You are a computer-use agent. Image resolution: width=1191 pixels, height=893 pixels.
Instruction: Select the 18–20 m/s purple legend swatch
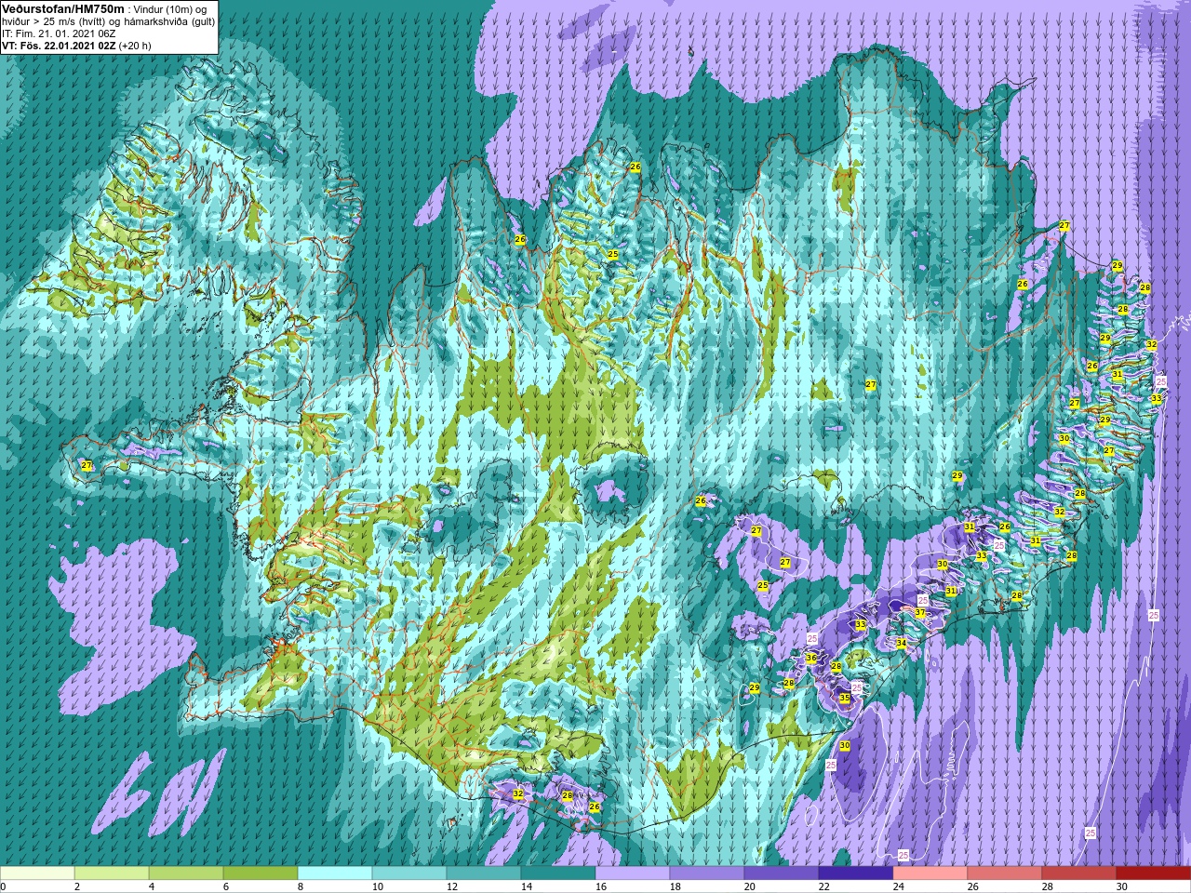[707, 873]
